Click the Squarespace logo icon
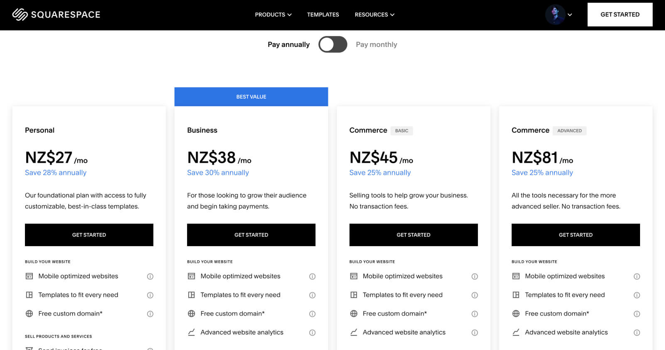Image resolution: width=665 pixels, height=350 pixels. pyautogui.click(x=20, y=15)
